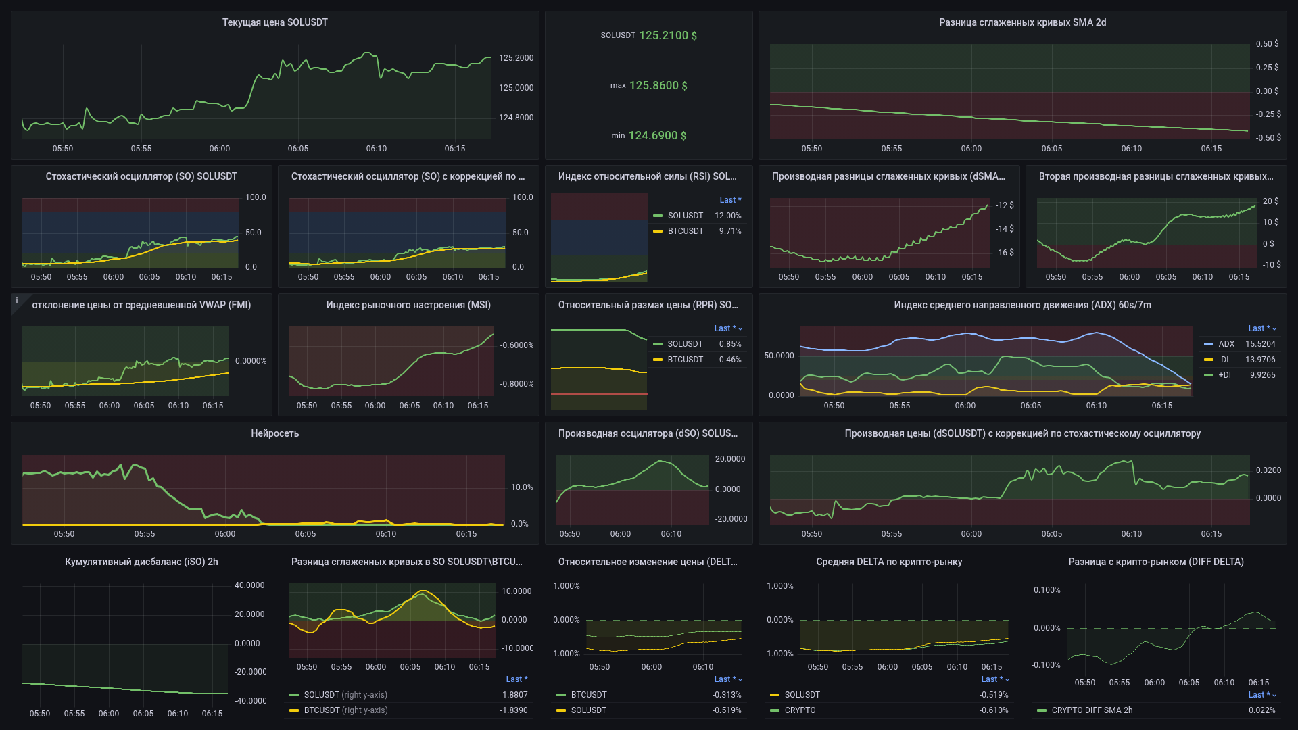
Task: Toggle SOLUSDT series in RSI panel legend
Action: (685, 216)
